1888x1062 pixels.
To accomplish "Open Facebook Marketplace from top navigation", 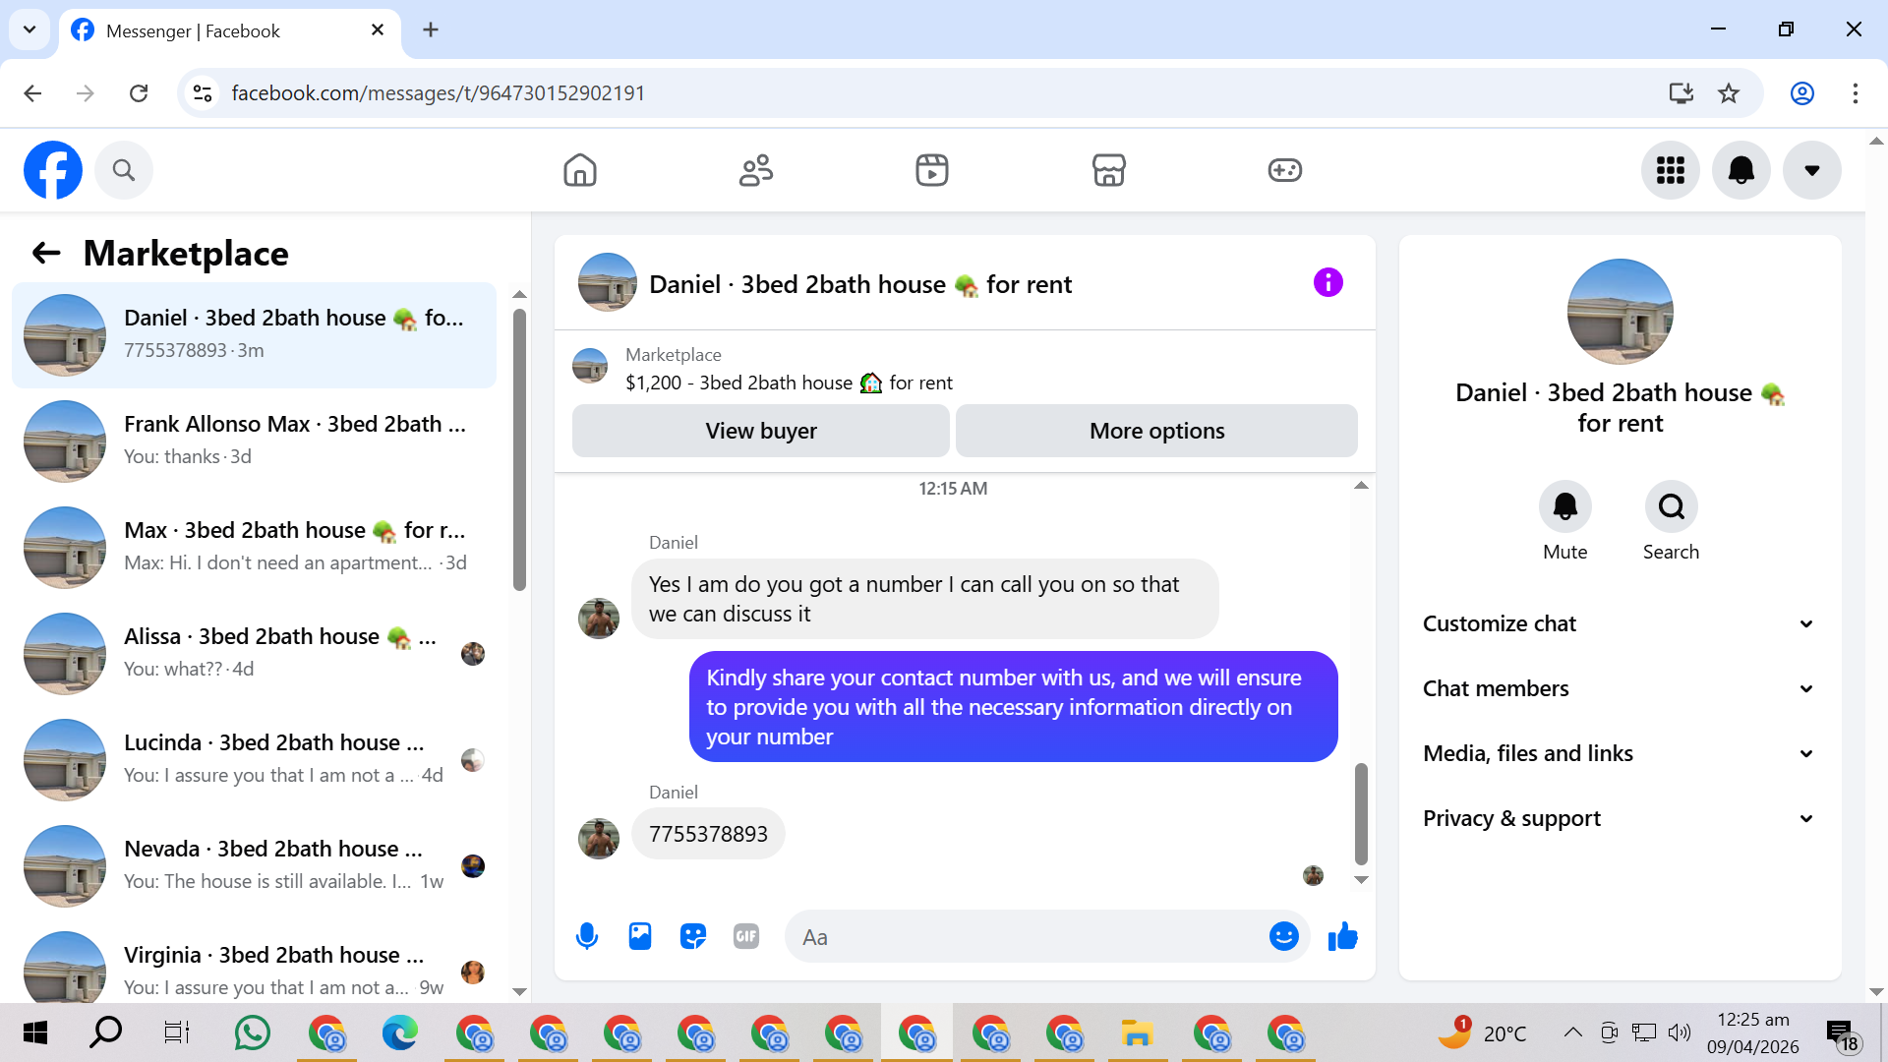I will pos(1108,170).
